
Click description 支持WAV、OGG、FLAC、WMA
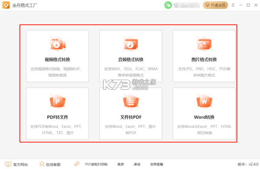(x=131, y=69)
